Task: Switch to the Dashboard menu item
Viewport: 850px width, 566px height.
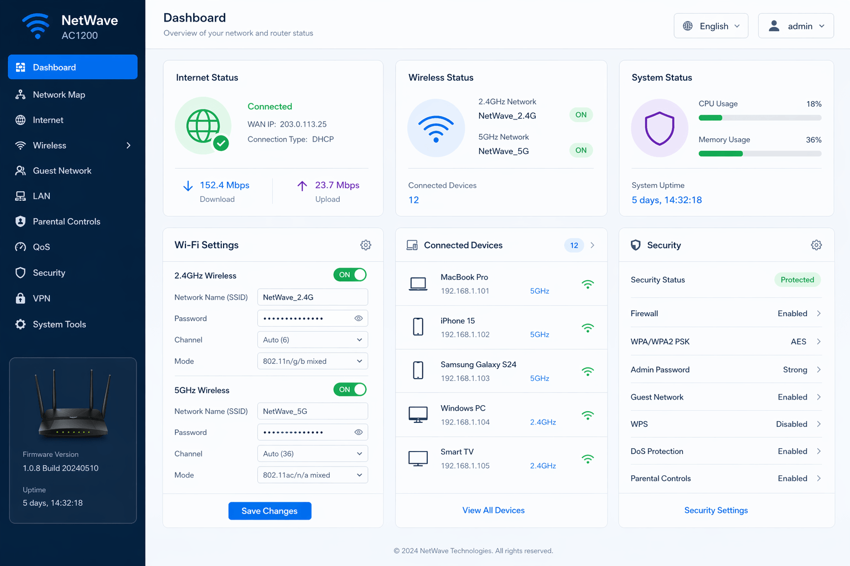Action: tap(54, 67)
